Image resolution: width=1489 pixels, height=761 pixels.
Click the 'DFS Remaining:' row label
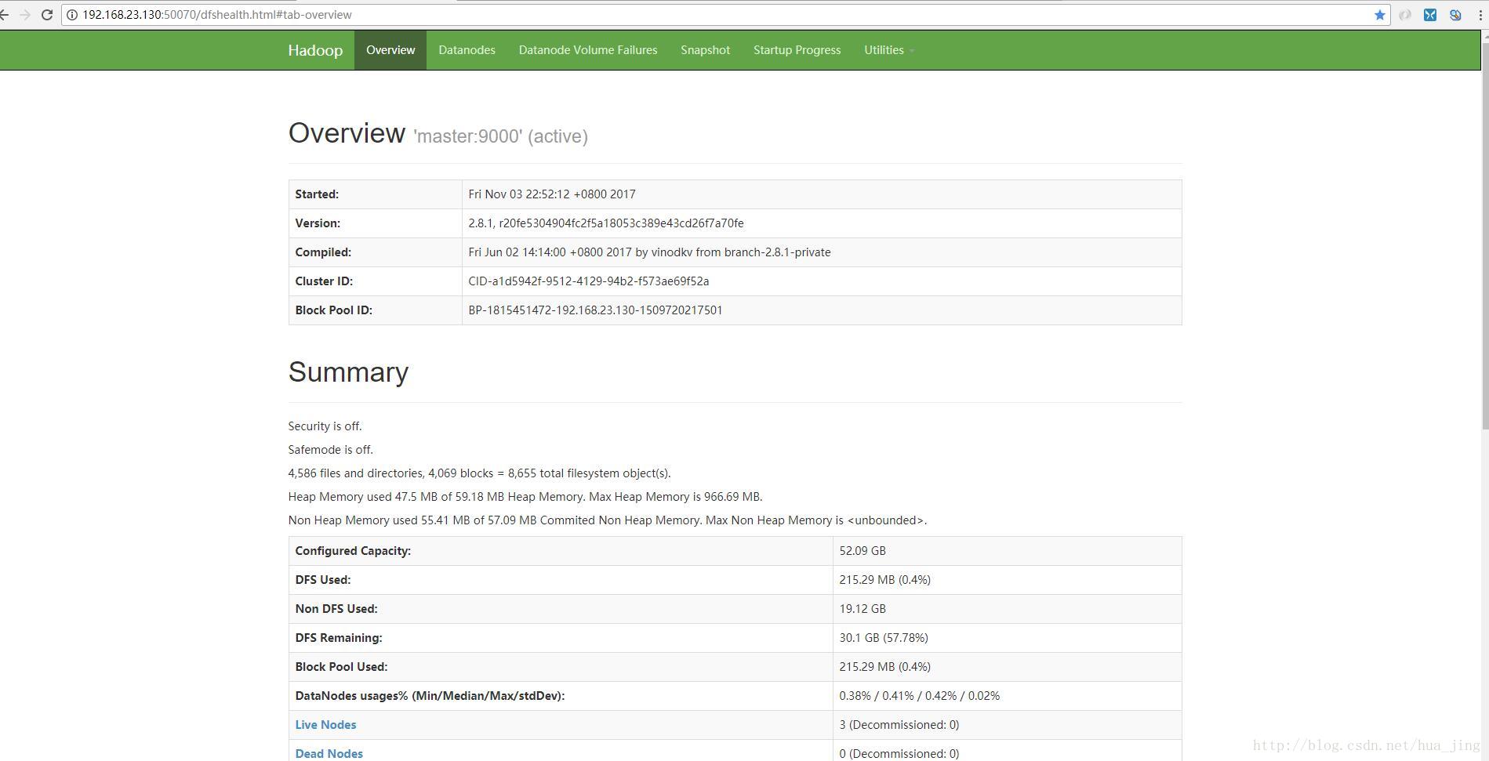click(339, 638)
